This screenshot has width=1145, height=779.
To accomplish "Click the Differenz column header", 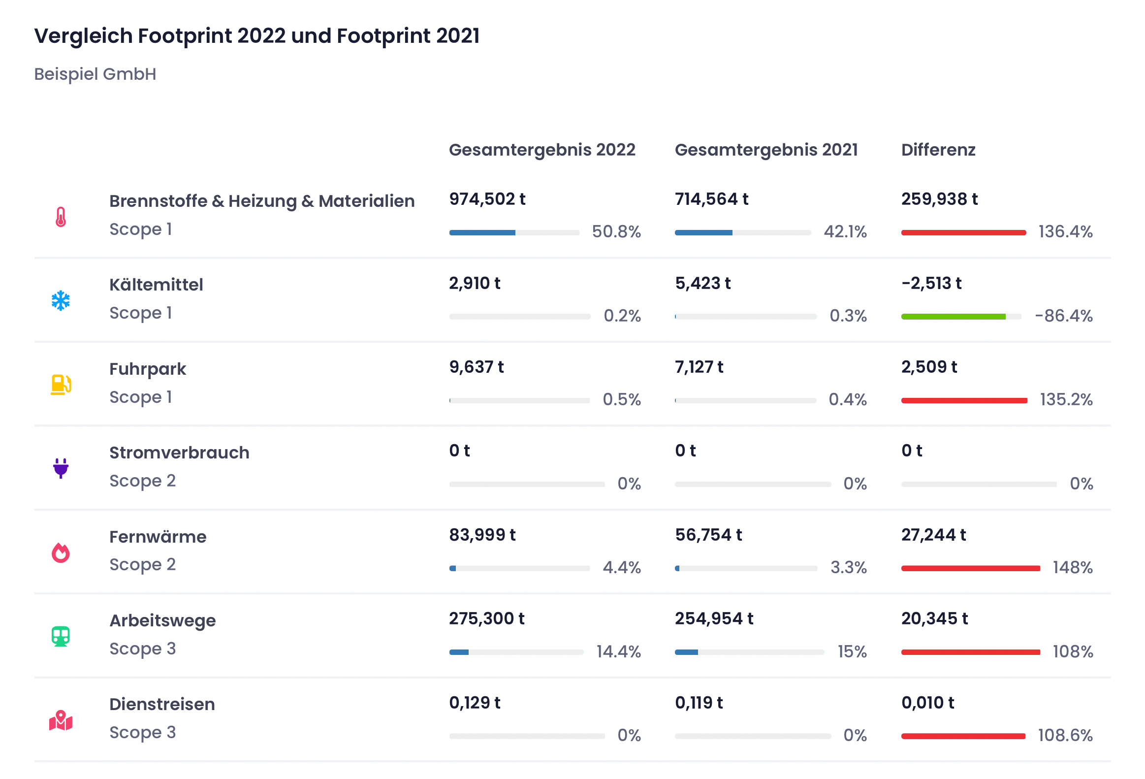I will click(x=938, y=150).
